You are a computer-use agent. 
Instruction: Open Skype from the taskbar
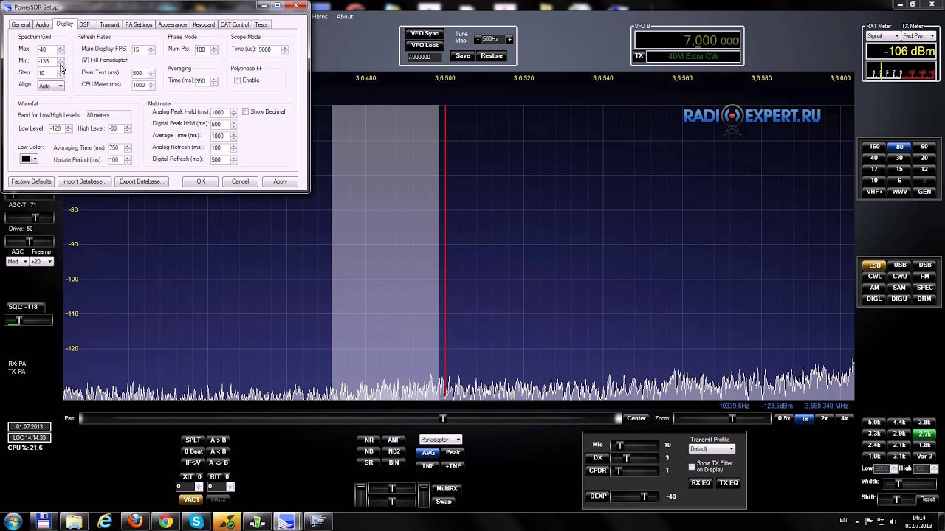click(196, 521)
